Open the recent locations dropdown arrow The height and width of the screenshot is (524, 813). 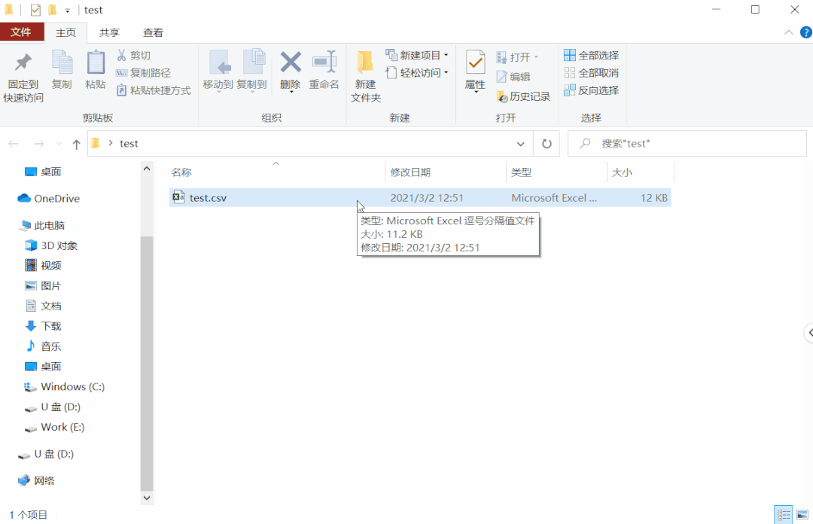click(x=59, y=144)
